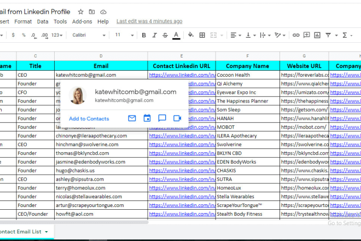Start chat from contact card
The height and width of the screenshot is (241, 361).
tap(162, 118)
